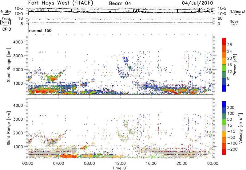Click the '60' Nave axis value
The height and width of the screenshot is (170, 246).
220,18
